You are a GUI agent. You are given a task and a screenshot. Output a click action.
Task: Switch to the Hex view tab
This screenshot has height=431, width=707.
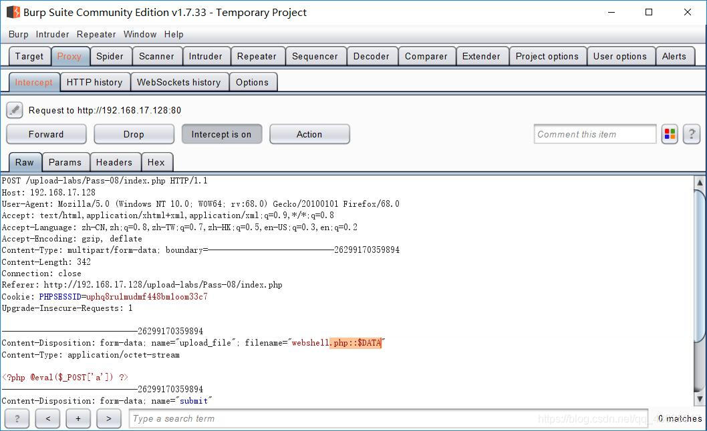click(156, 162)
